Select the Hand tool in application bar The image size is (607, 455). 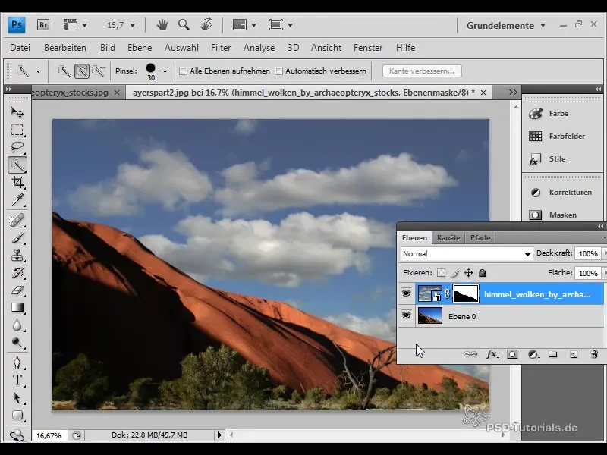tap(162, 25)
